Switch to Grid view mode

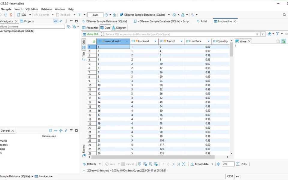click(84, 45)
